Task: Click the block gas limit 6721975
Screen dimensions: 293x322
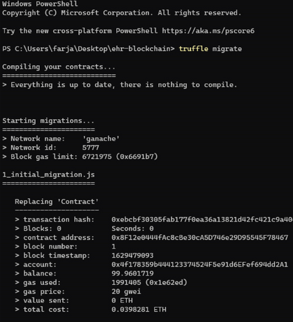Action: click(x=97, y=156)
